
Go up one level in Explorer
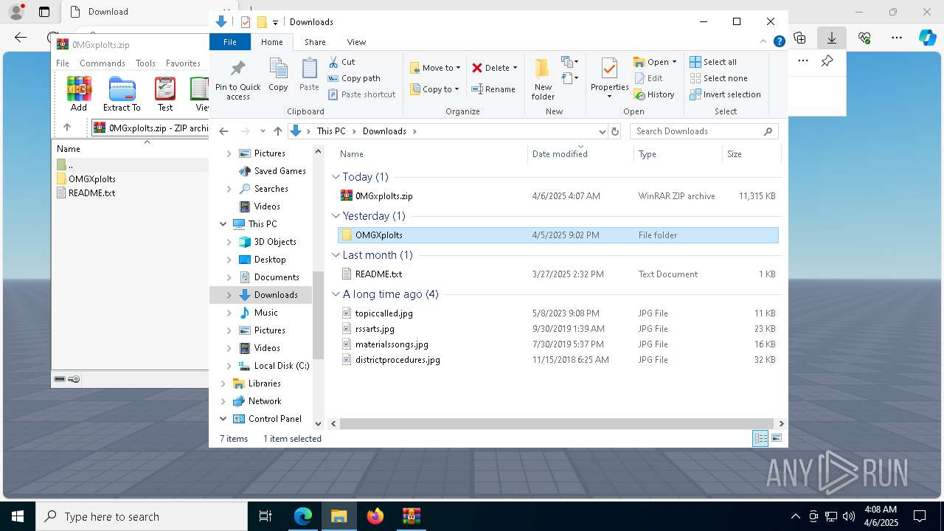point(277,131)
